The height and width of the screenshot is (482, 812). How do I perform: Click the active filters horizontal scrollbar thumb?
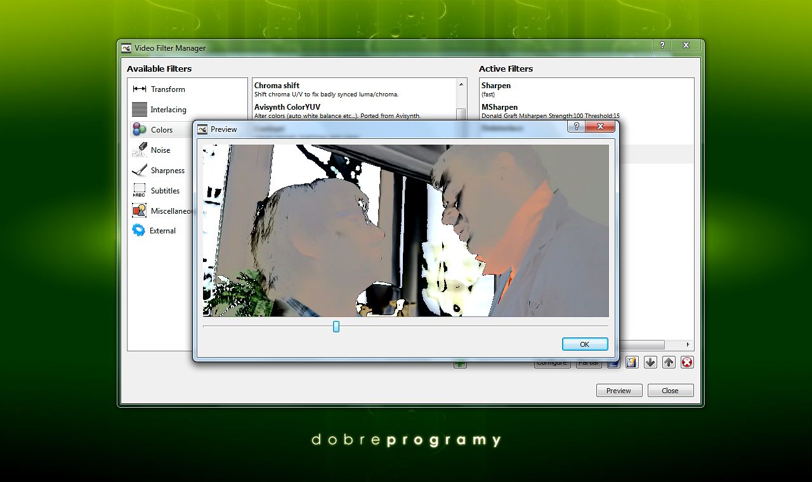(x=641, y=344)
